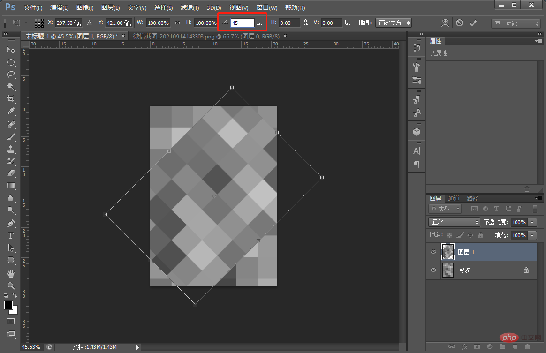Screen dimensions: 546x353
Task: Select the Move tool
Action: tap(11, 50)
